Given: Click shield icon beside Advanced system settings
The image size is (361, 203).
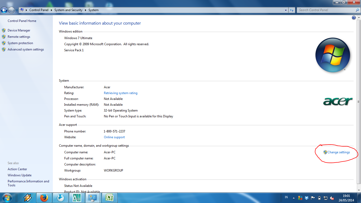Looking at the screenshot, I should tap(4, 49).
